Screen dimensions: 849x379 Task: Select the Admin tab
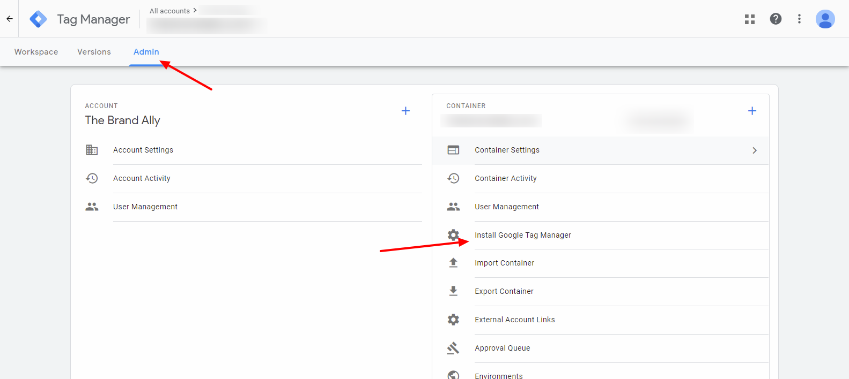(x=146, y=52)
